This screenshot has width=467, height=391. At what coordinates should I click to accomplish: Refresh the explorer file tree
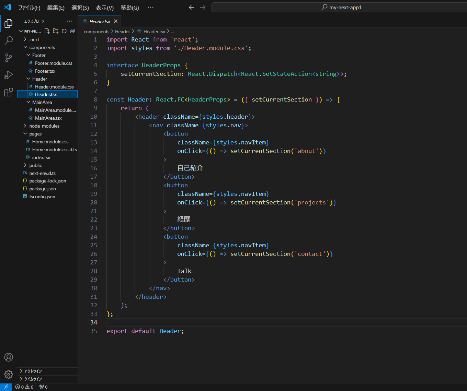coord(64,31)
